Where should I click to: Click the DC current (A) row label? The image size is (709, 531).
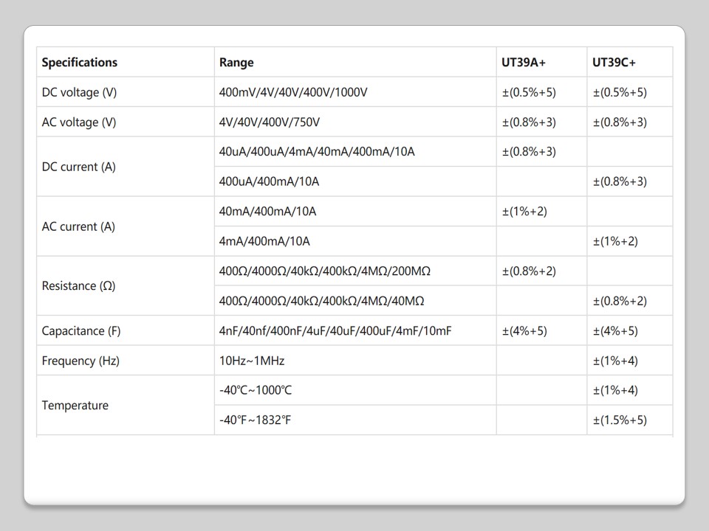coord(79,167)
